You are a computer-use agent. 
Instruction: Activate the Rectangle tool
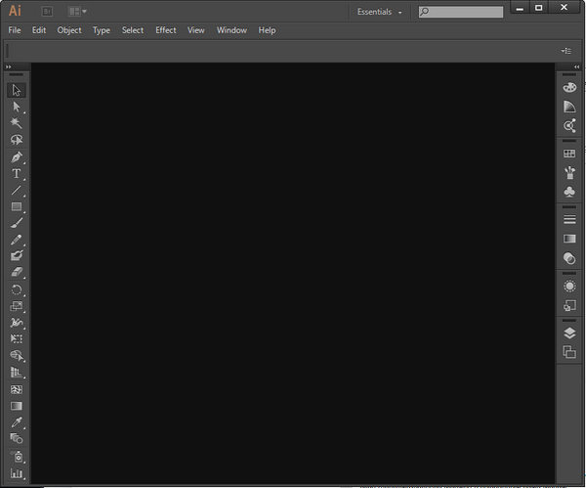click(x=16, y=206)
